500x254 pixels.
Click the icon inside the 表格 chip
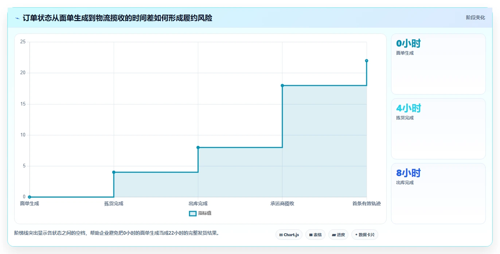(311, 235)
